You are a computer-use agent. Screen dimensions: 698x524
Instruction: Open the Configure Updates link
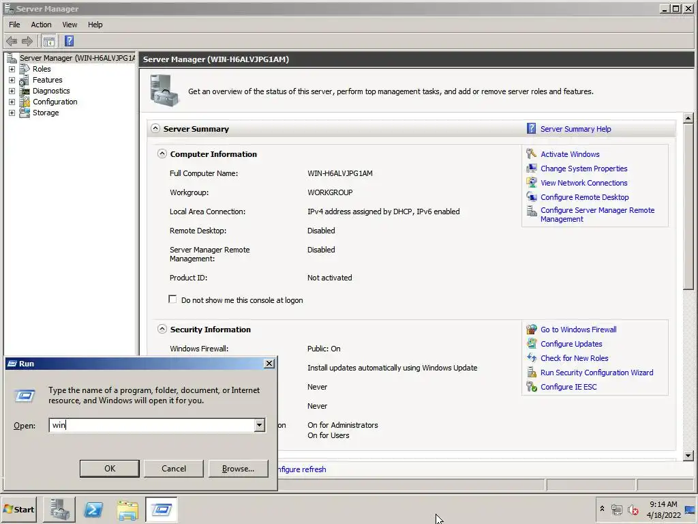pyautogui.click(x=571, y=344)
